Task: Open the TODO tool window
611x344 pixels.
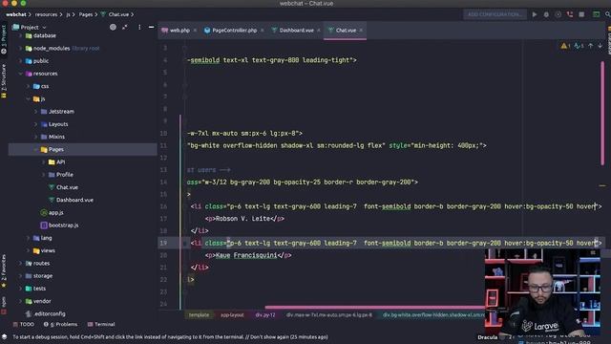Action: pyautogui.click(x=23, y=324)
